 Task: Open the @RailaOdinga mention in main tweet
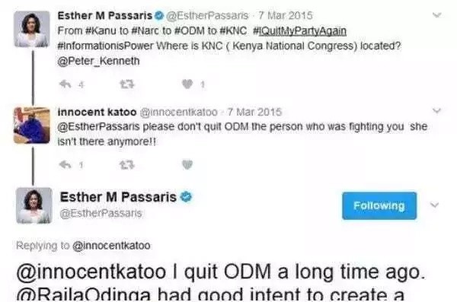pyautogui.click(x=85, y=294)
